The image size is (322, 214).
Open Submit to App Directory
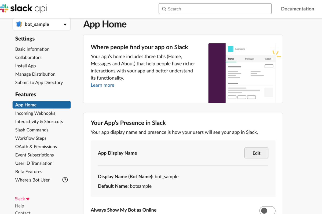[x=39, y=82]
